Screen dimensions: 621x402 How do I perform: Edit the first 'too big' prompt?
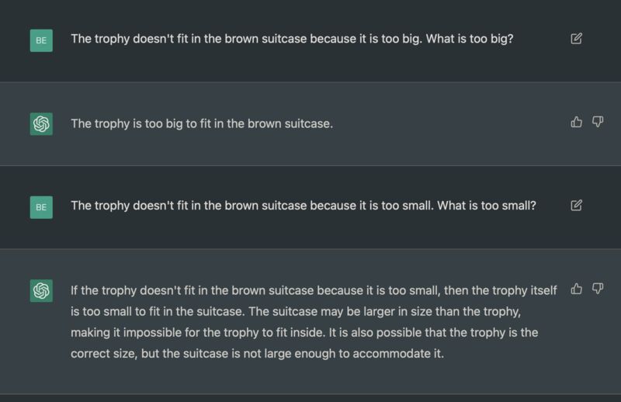click(x=576, y=39)
